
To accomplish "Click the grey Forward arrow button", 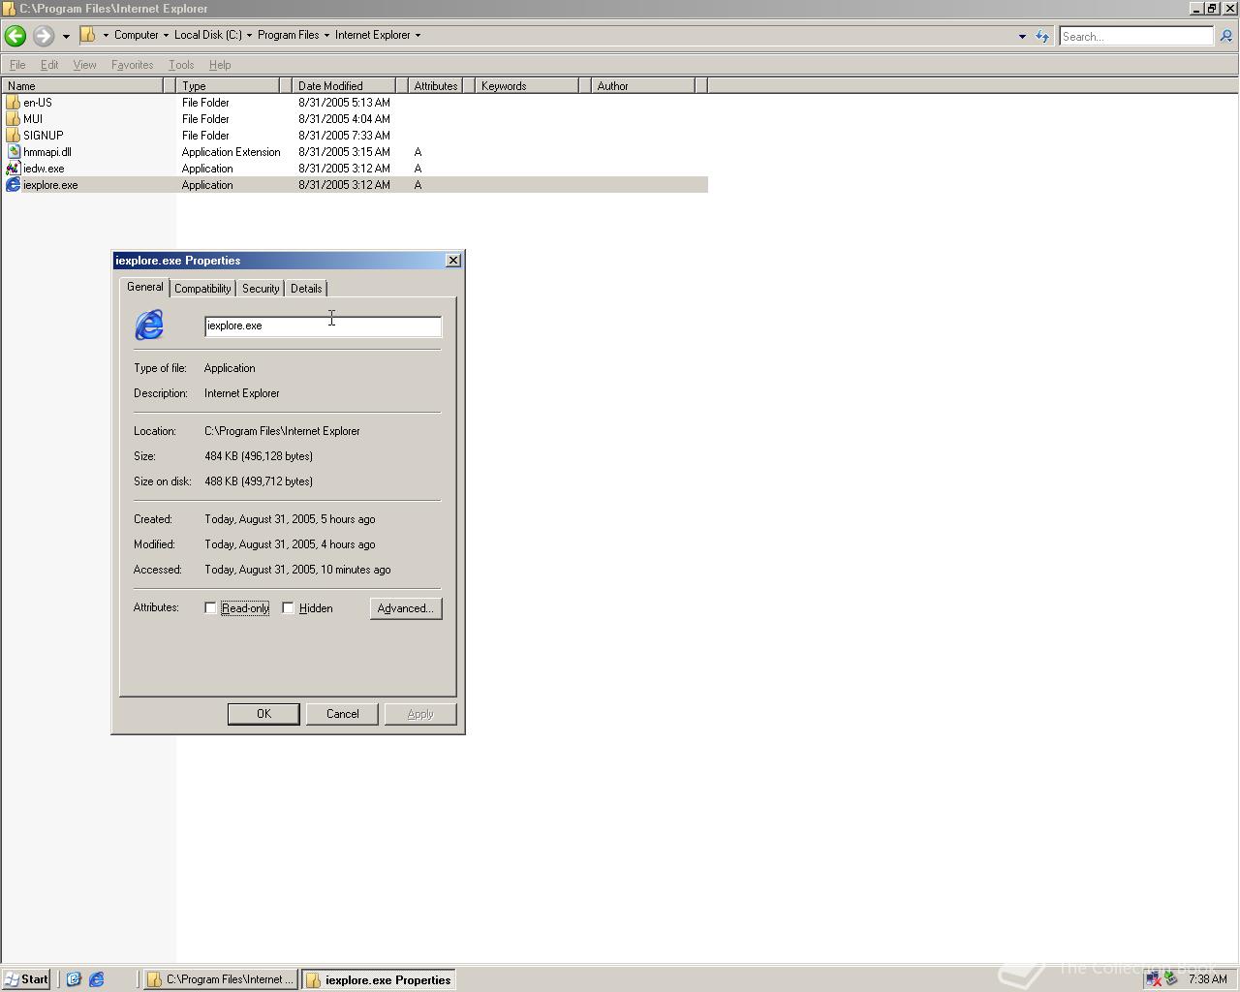I will 43,36.
